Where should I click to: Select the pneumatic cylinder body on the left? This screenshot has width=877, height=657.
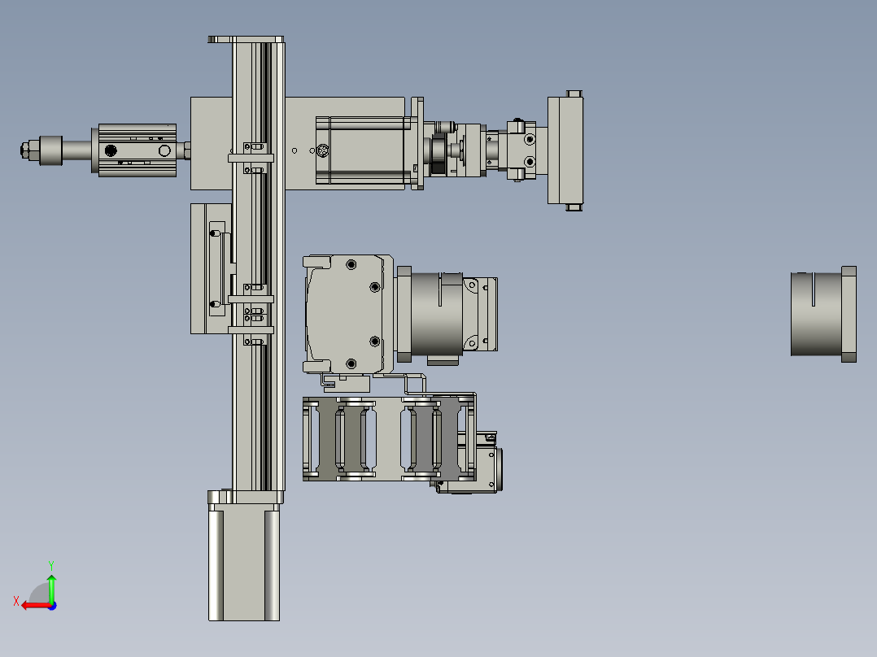click(x=137, y=150)
